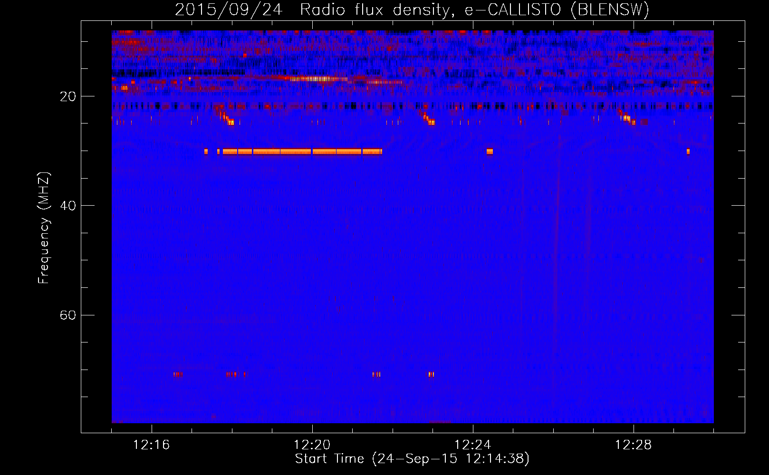Viewport: 769px width, 475px height.
Task: Click the long orange emission bar near 30 MHz
Action: (302, 152)
